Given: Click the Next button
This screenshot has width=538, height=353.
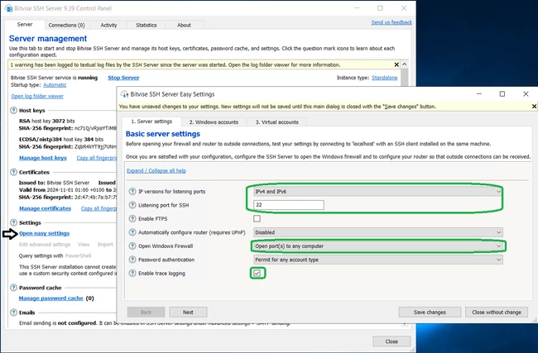Looking at the screenshot, I should (188, 312).
